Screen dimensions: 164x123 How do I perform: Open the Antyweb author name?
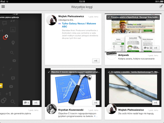123,55
